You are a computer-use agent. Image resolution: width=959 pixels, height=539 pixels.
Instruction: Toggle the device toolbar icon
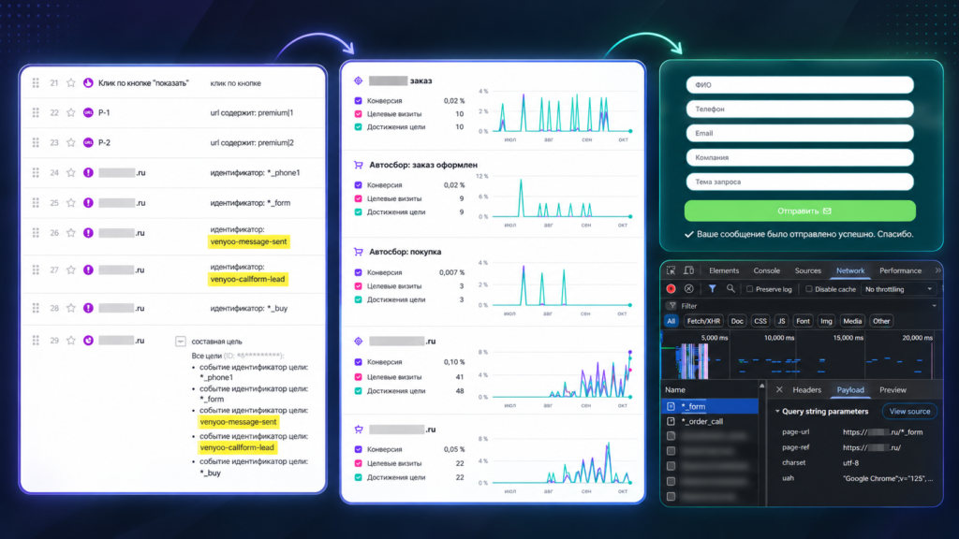click(688, 270)
